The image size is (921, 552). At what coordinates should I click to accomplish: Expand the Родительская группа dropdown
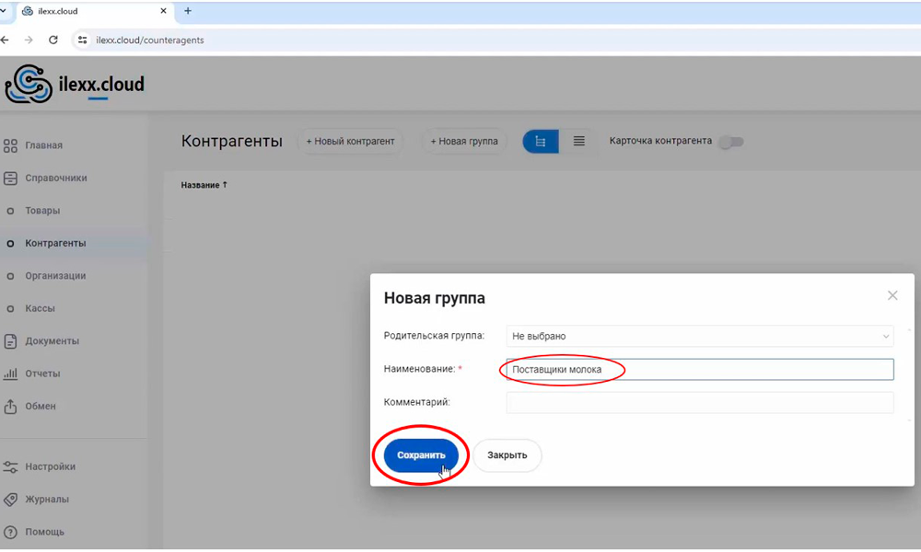coord(700,337)
